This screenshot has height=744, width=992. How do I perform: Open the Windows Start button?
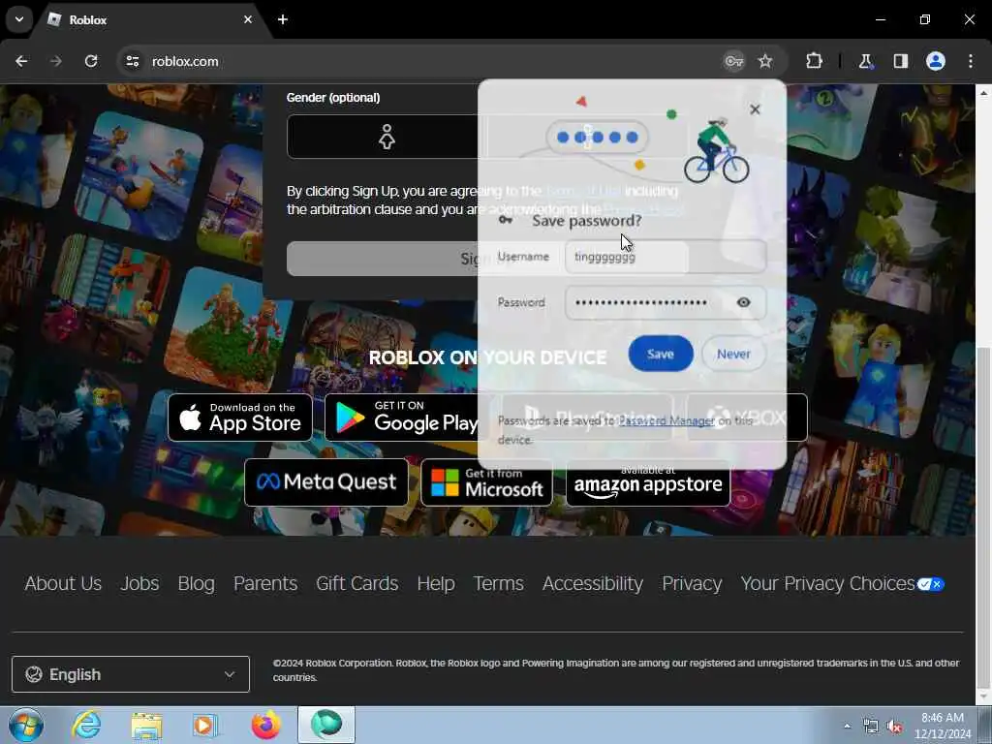pyautogui.click(x=26, y=725)
